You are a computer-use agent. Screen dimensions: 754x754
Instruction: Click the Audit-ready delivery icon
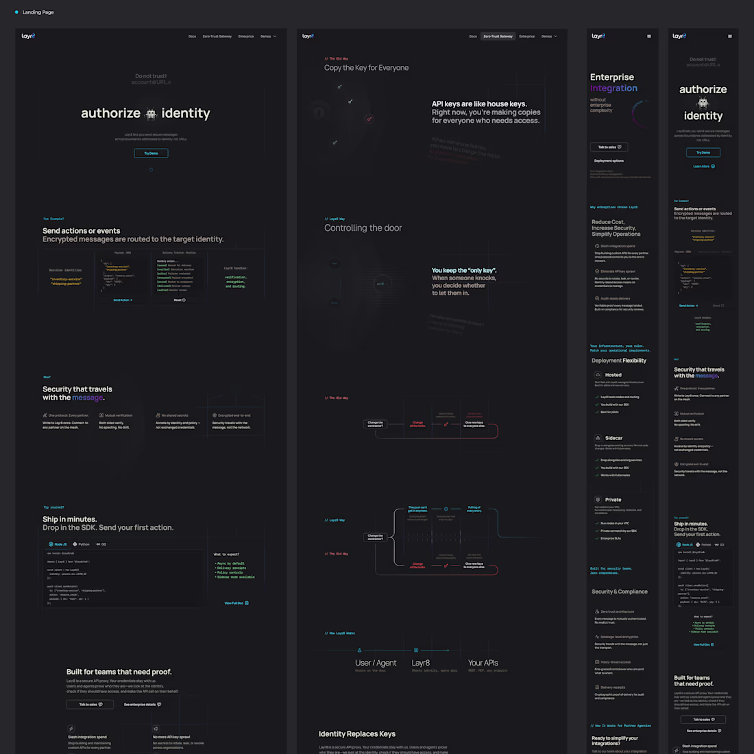pyautogui.click(x=597, y=298)
